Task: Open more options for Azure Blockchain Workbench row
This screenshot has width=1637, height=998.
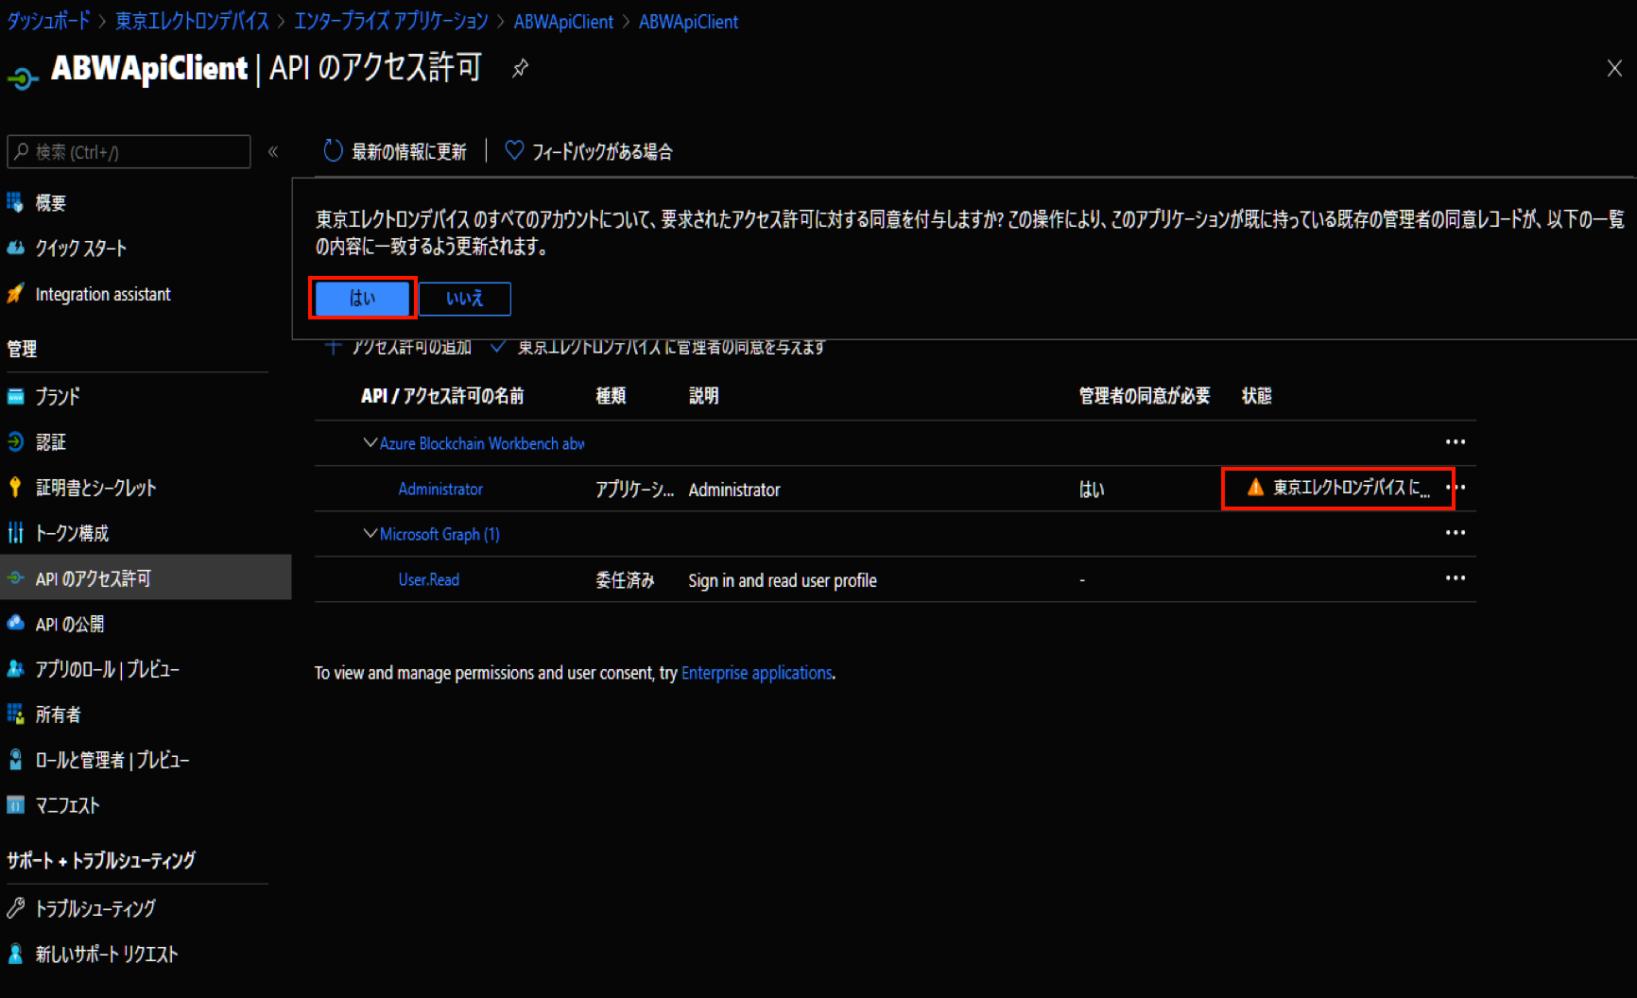Action: point(1456,441)
